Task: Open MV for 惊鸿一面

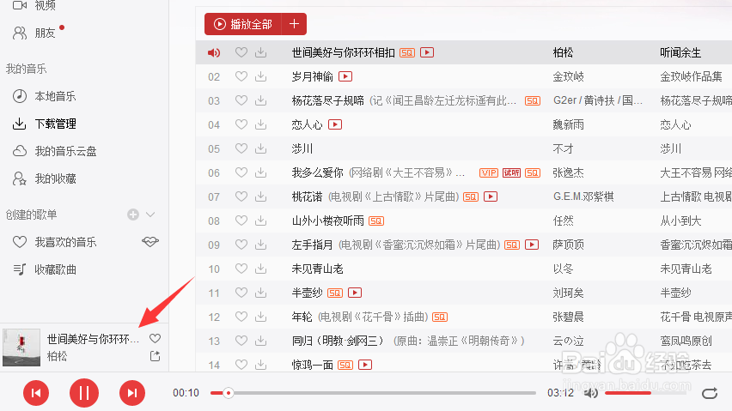Action: pyautogui.click(x=365, y=365)
